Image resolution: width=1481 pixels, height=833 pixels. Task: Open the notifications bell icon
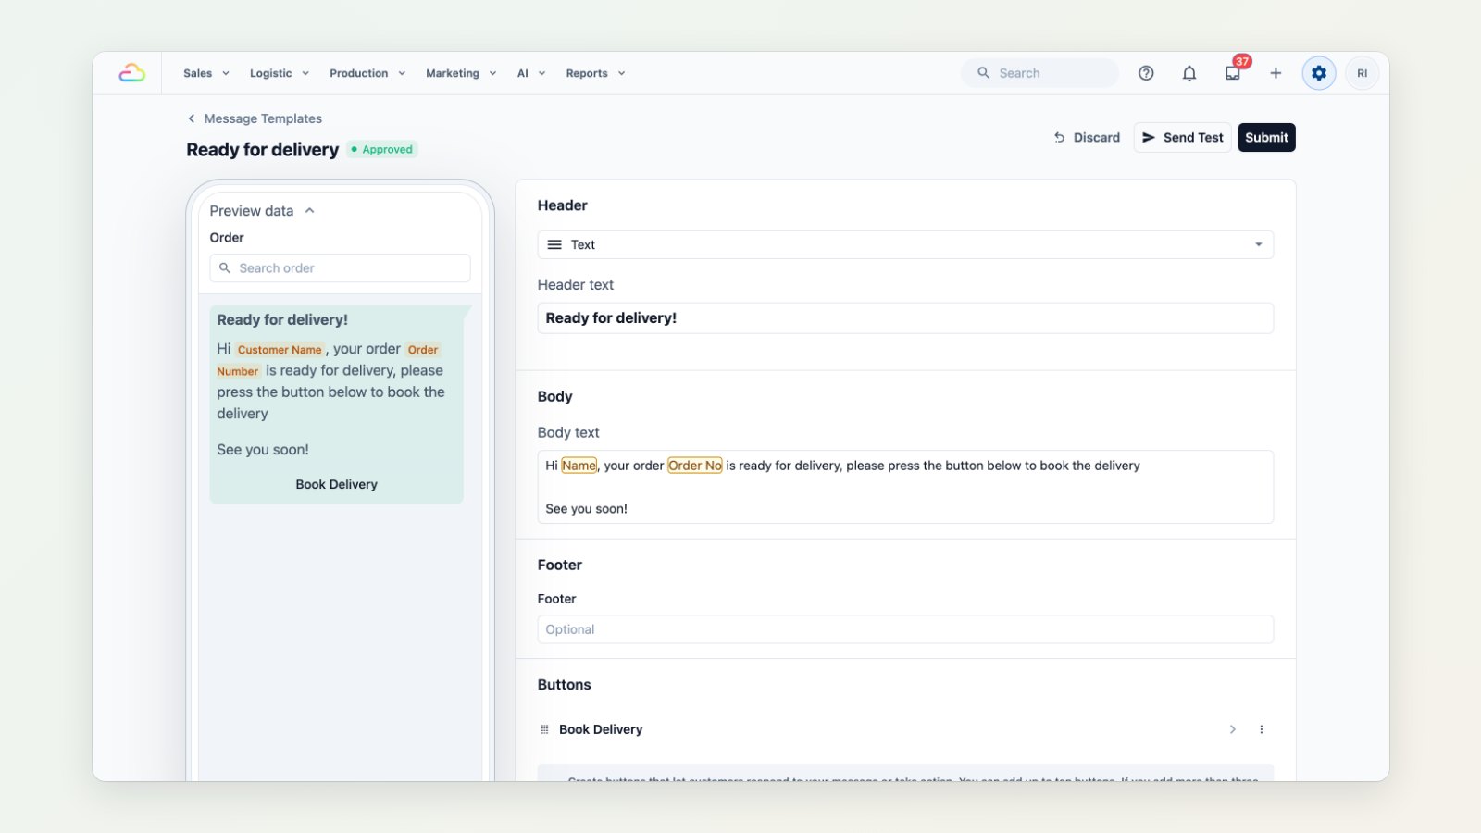1189,73
